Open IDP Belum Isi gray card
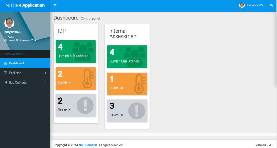Image resolution: width=277 pixels, height=148 pixels. pyautogui.click(x=75, y=106)
